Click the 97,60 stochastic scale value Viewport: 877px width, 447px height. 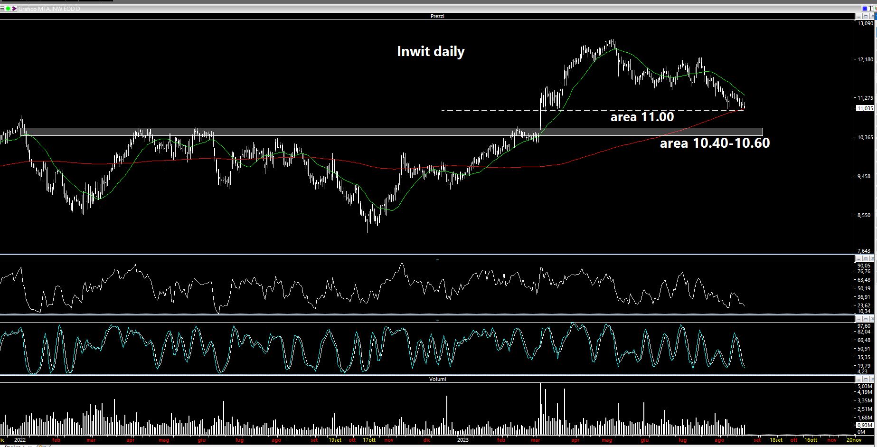point(864,326)
